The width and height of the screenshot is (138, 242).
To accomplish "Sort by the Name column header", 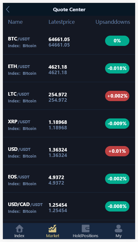I will pyautogui.click(x=15, y=22).
